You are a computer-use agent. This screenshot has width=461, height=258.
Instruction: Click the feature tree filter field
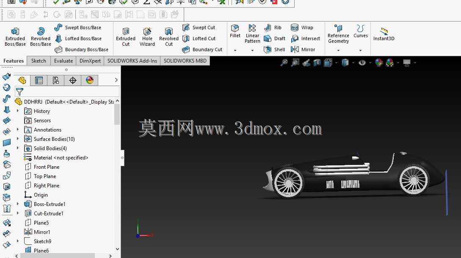coord(67,91)
